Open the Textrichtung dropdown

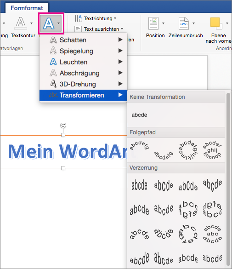[96, 18]
